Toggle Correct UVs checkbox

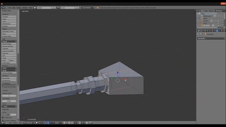[3, 117]
